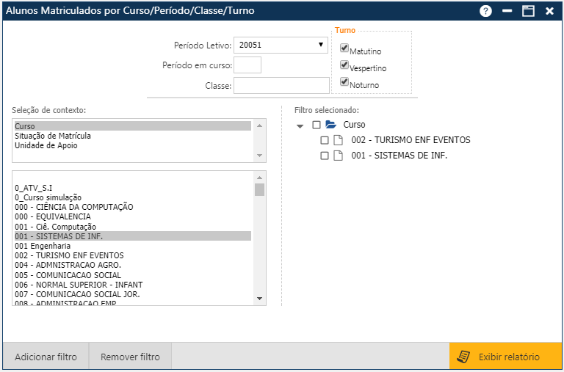Screen dimensions: 564x372
Task: Click the document icon beside 002 - TURISMO ENF EVENTOS
Action: (339, 140)
